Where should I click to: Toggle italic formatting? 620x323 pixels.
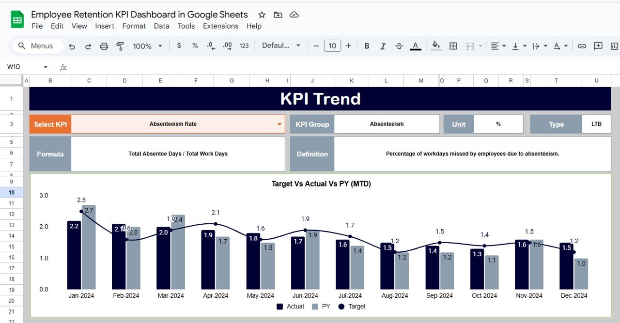point(383,46)
